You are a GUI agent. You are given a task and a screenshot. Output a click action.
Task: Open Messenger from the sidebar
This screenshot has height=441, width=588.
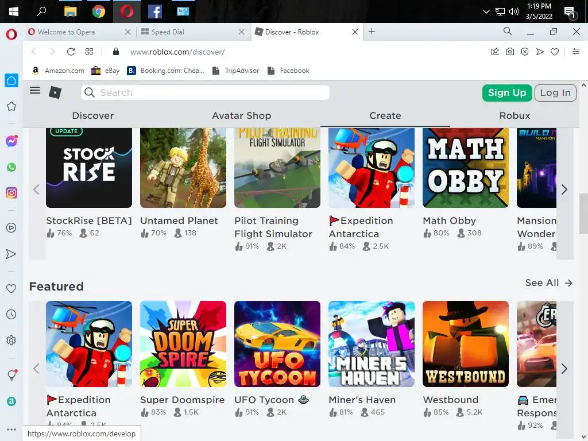pyautogui.click(x=11, y=141)
